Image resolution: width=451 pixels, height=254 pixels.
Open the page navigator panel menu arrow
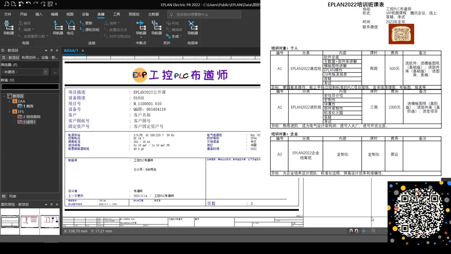point(46,50)
